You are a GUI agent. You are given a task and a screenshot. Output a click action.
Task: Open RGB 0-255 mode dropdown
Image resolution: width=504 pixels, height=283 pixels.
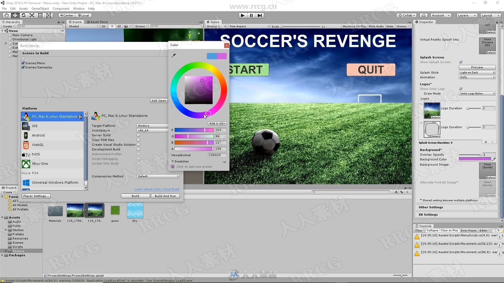coord(217,123)
